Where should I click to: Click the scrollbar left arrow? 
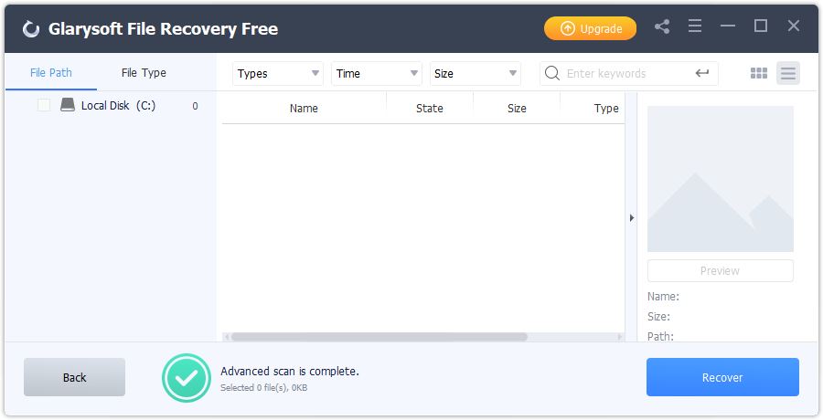point(227,337)
